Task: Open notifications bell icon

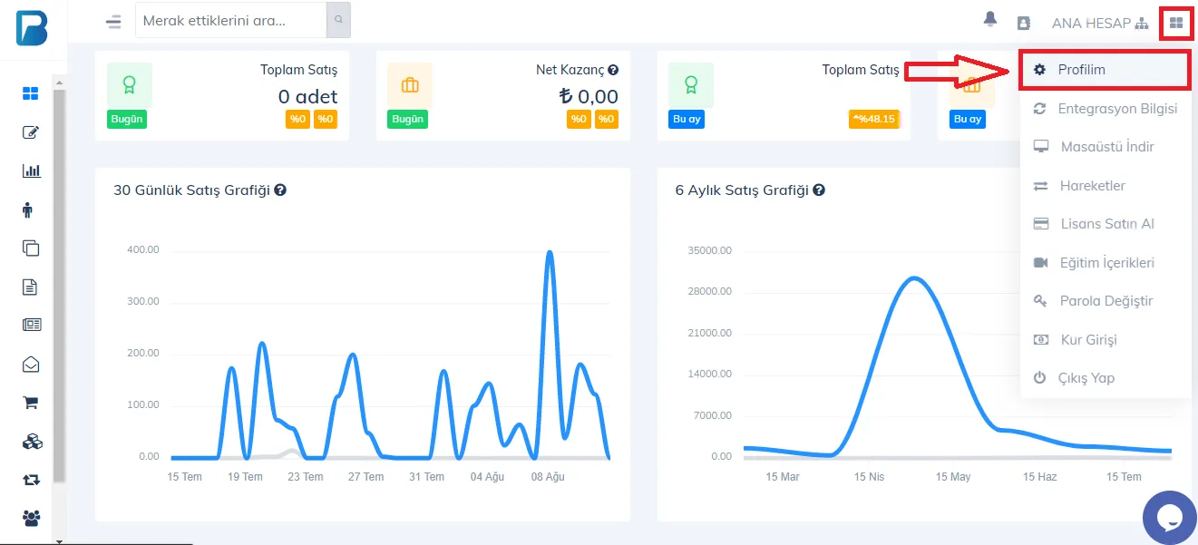Action: 990,19
